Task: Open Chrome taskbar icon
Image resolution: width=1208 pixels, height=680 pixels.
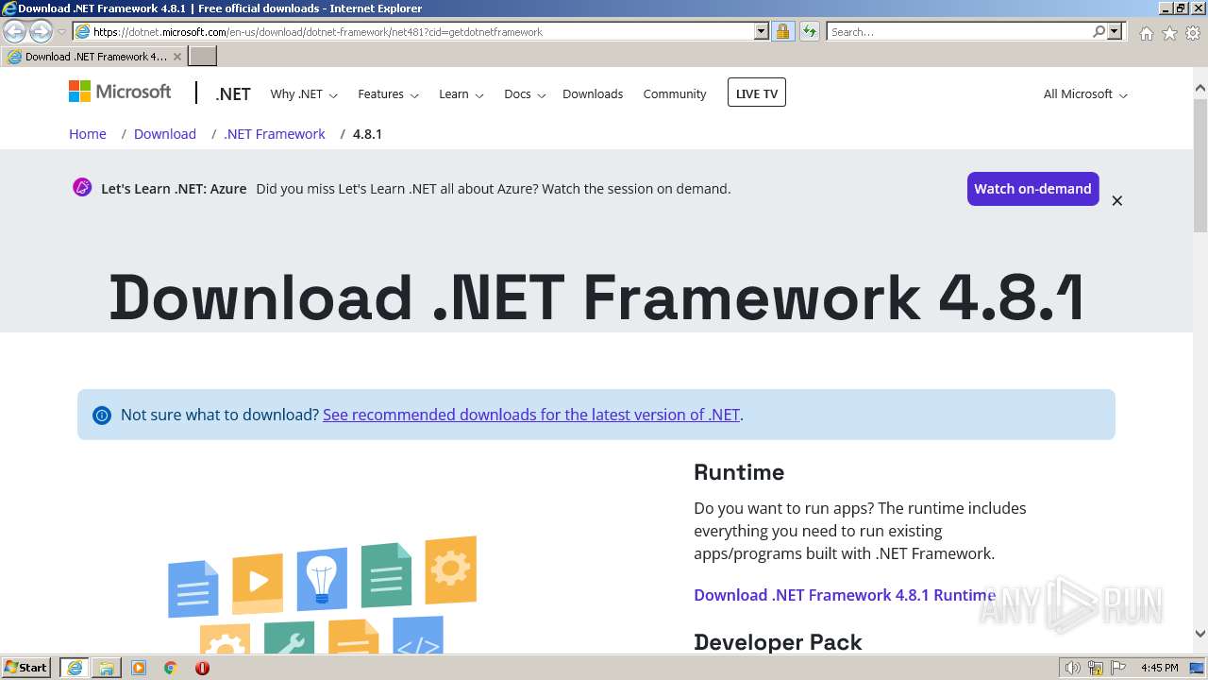Action: point(171,668)
